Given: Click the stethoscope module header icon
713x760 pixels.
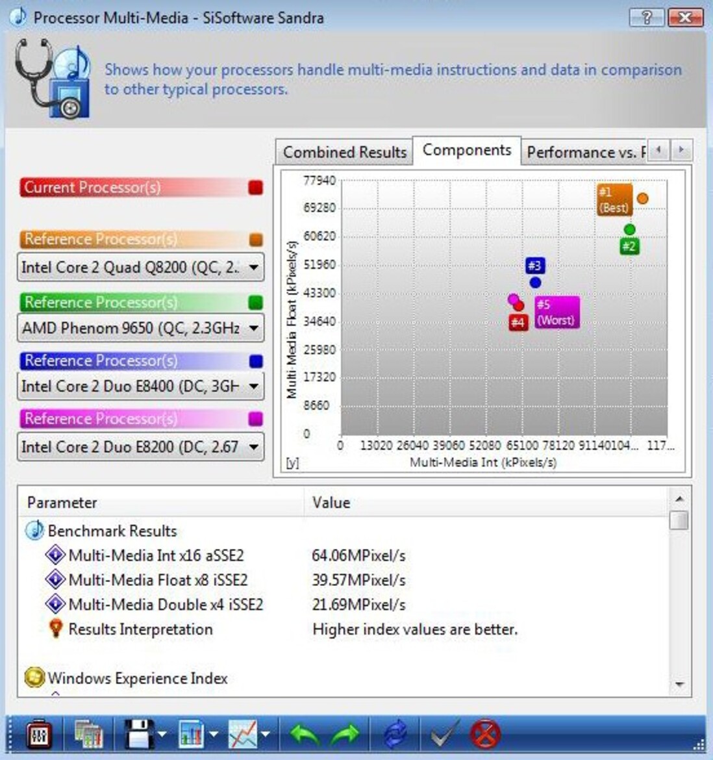Looking at the screenshot, I should [53, 79].
